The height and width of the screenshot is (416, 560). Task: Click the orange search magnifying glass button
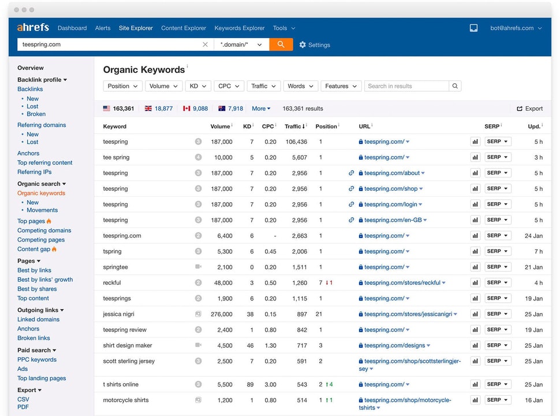(x=281, y=44)
